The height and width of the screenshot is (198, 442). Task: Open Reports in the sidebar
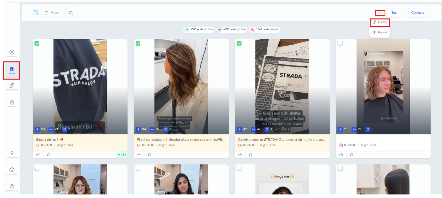12,104
